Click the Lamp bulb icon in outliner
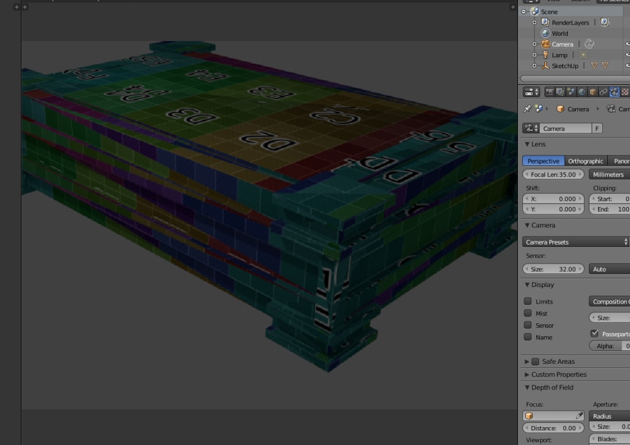The width and height of the screenshot is (630, 445). pyautogui.click(x=545, y=55)
